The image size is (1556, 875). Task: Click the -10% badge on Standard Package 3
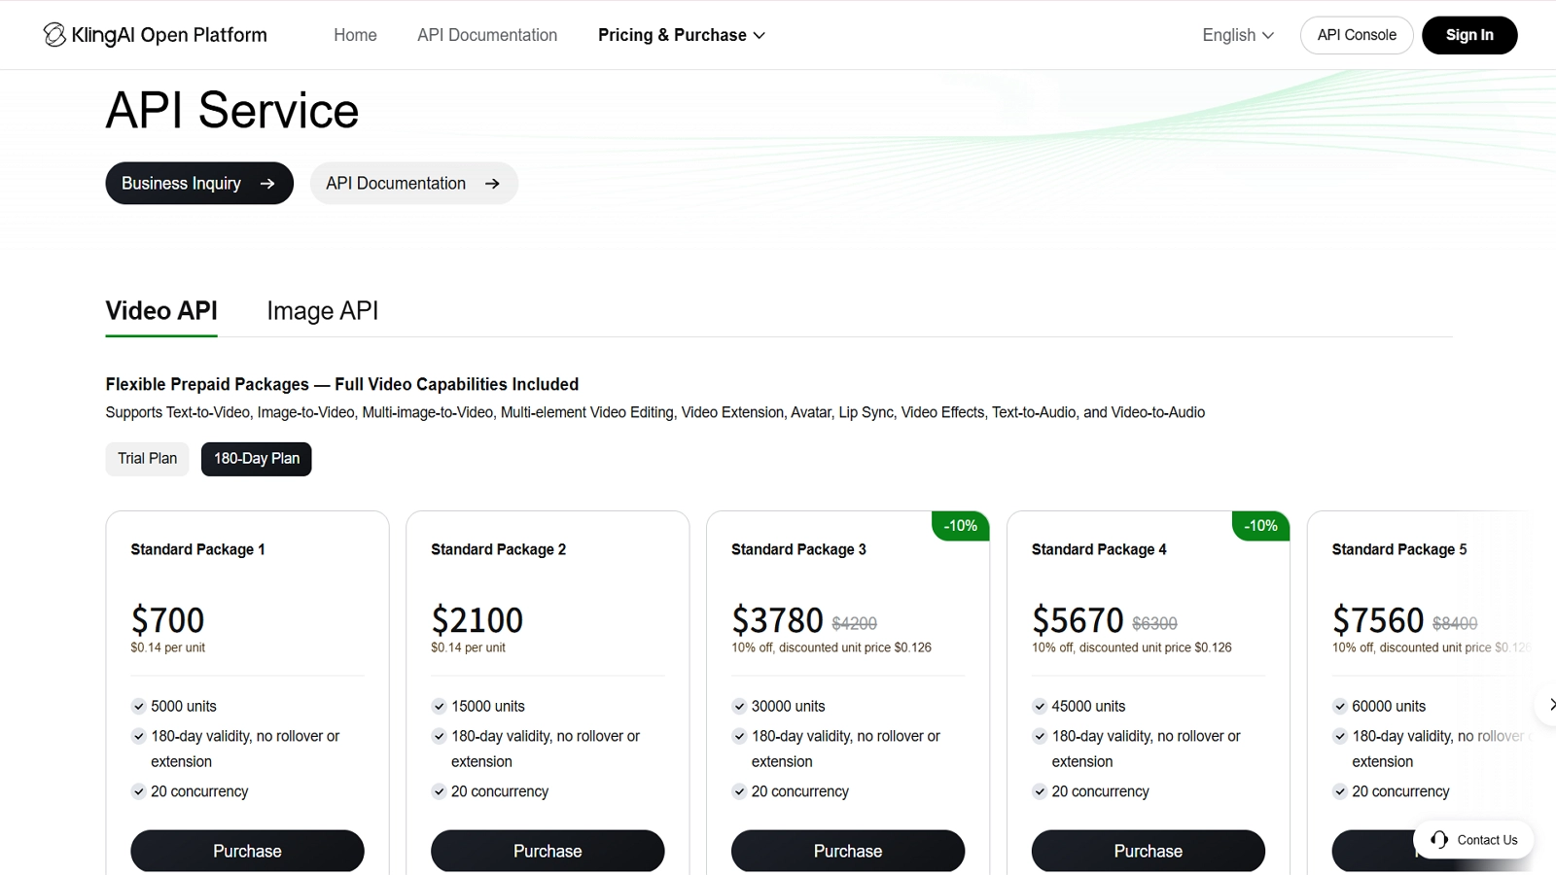click(x=961, y=526)
